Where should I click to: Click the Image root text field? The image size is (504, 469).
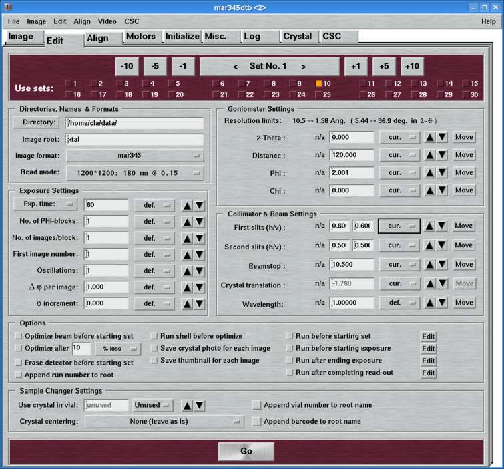tap(135, 140)
